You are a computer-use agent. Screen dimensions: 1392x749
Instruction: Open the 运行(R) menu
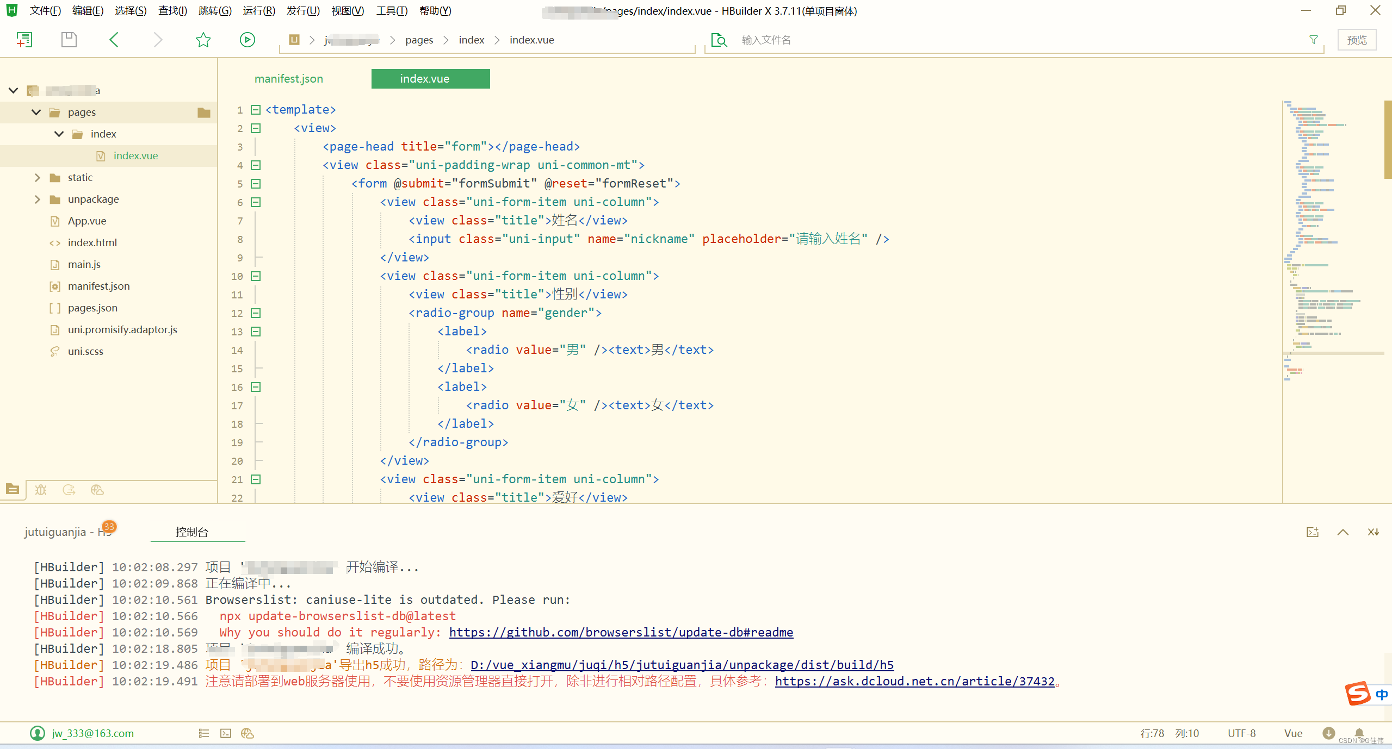click(259, 10)
